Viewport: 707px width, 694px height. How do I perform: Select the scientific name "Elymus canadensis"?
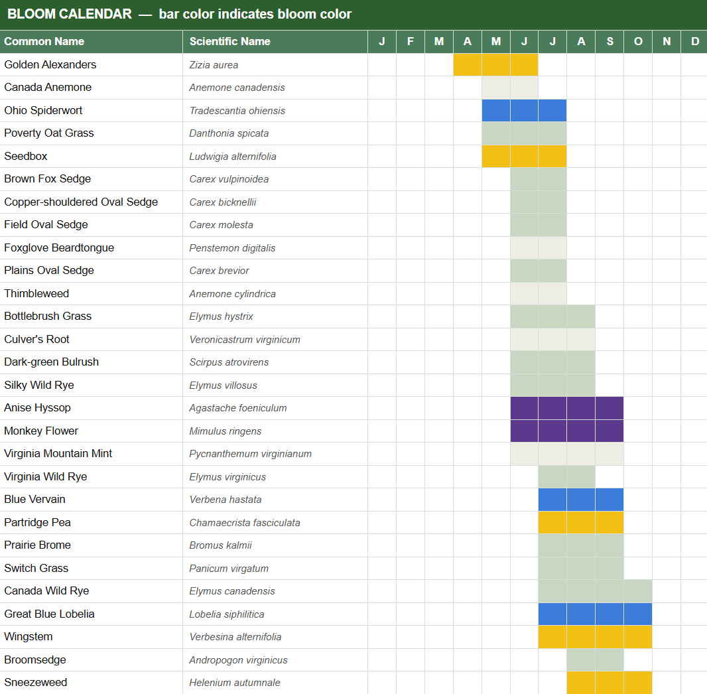point(232,590)
